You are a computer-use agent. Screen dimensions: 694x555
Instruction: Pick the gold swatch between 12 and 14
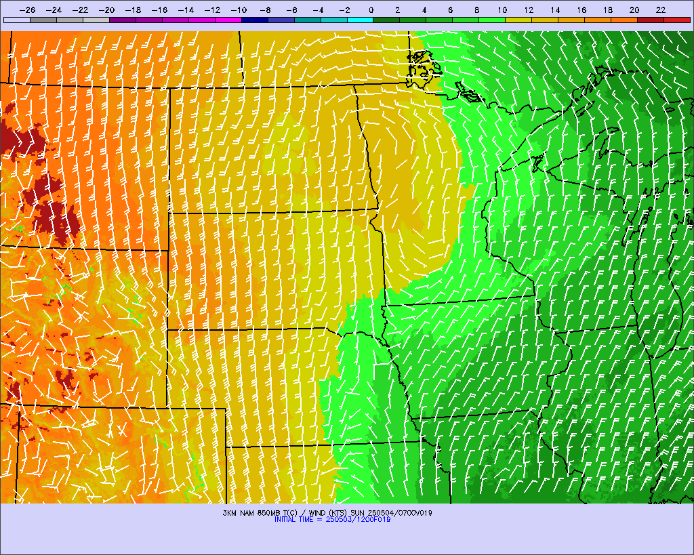pos(546,20)
